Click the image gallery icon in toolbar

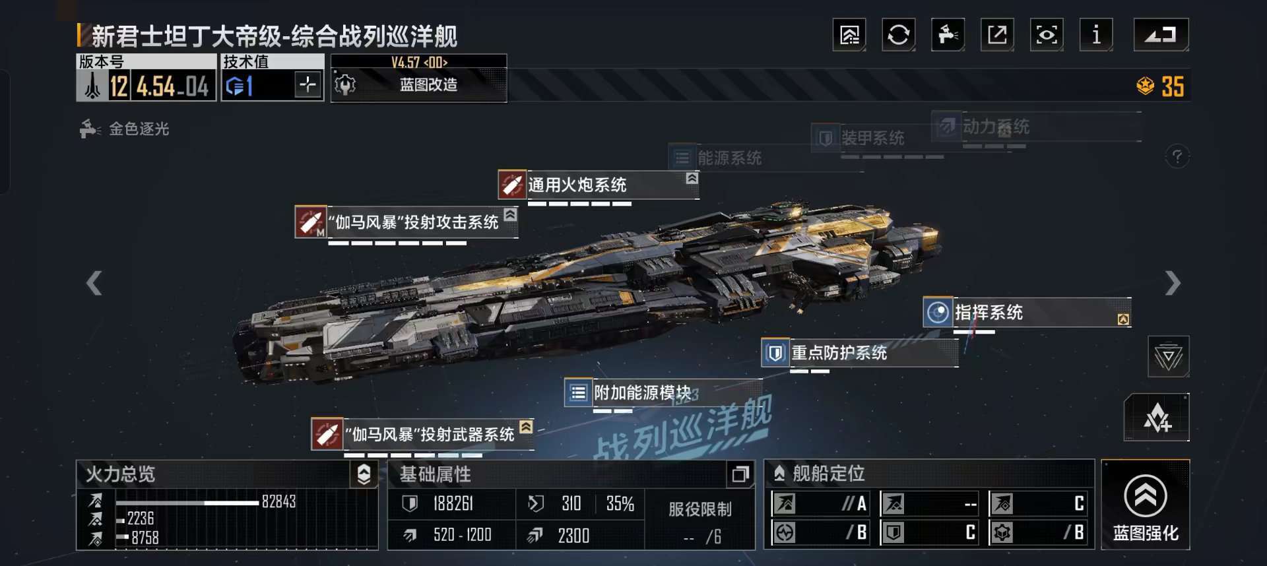(849, 34)
